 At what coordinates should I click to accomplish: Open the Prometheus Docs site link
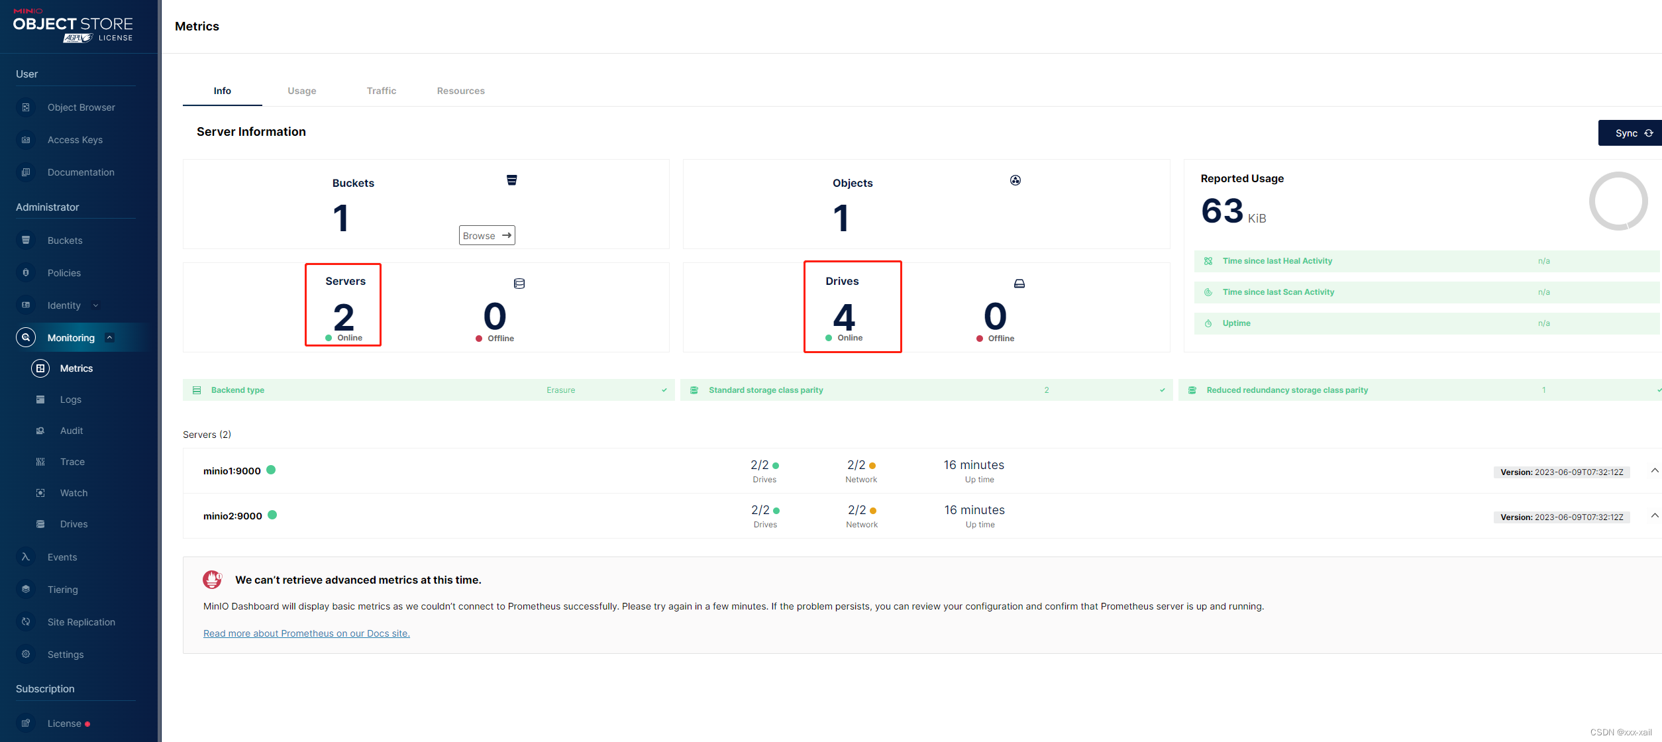click(306, 633)
